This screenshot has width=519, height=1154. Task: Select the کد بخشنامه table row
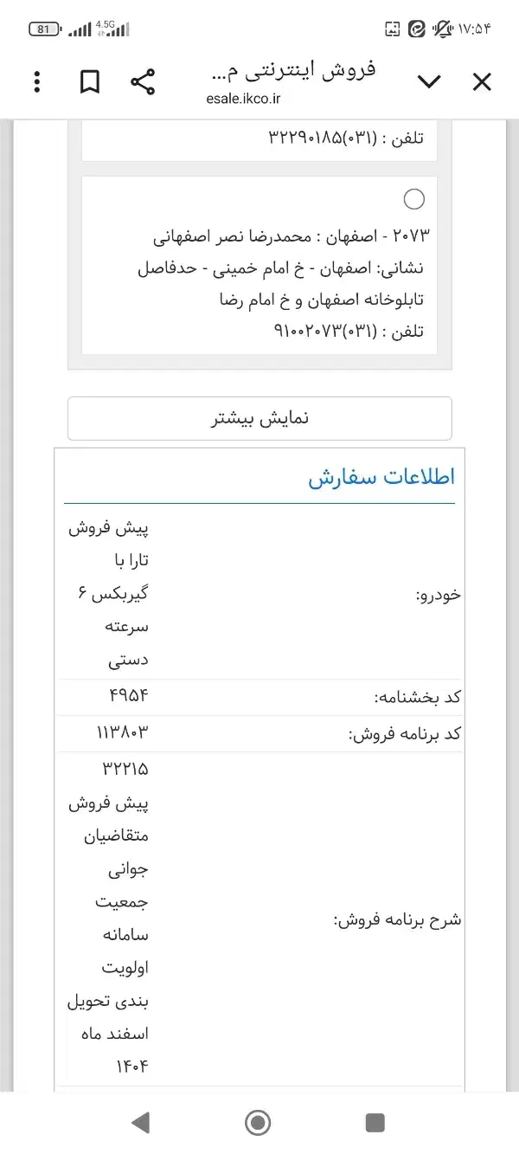(259, 696)
